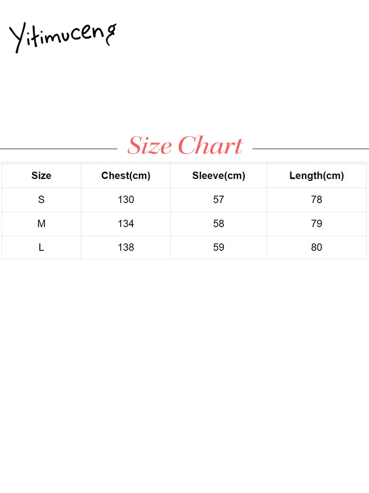This screenshot has width=369, height=493.
Task: Click length value 78 cell
Action: coord(316,200)
